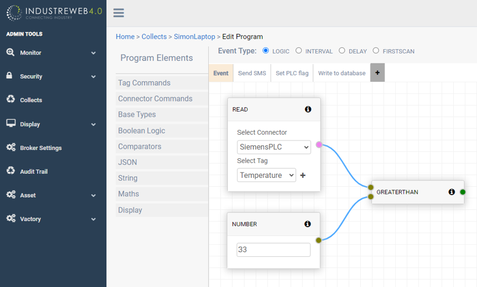Switch to the Send SMS tab
Image resolution: width=477 pixels, height=287 pixels.
(252, 73)
